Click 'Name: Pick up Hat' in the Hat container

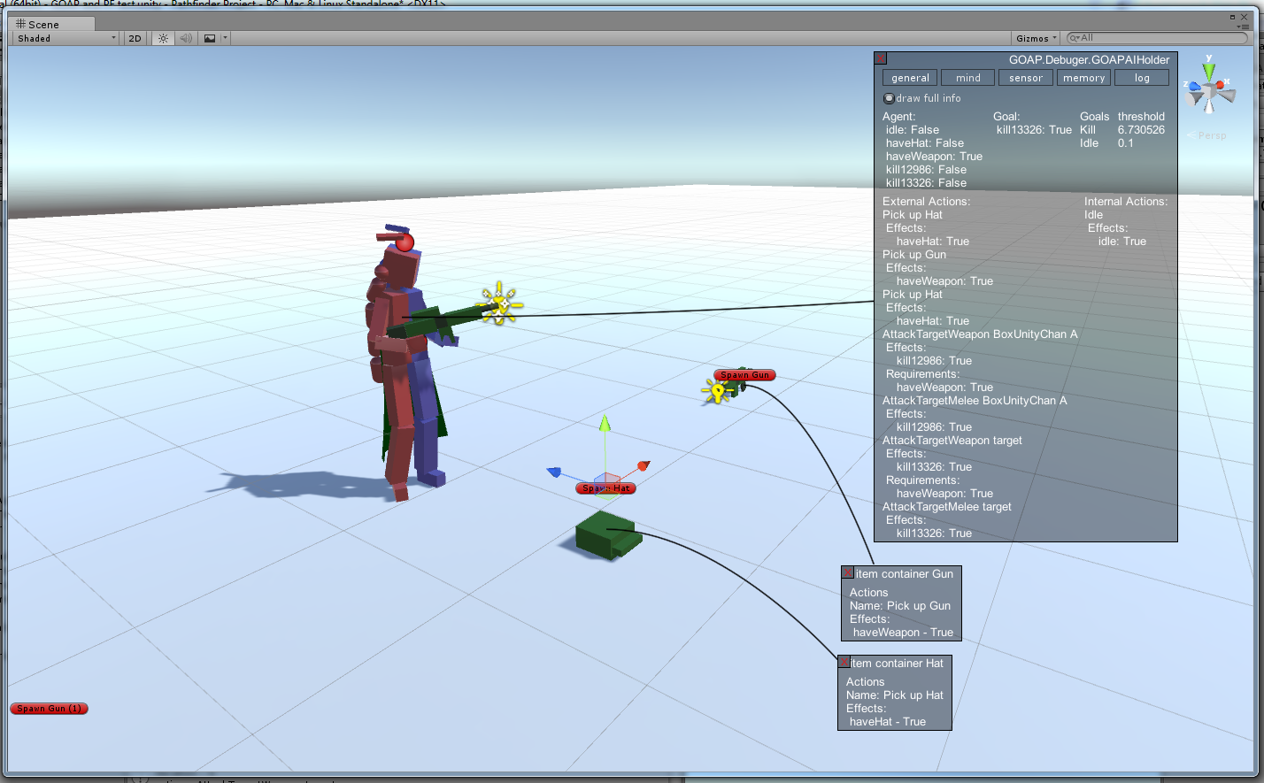(895, 695)
